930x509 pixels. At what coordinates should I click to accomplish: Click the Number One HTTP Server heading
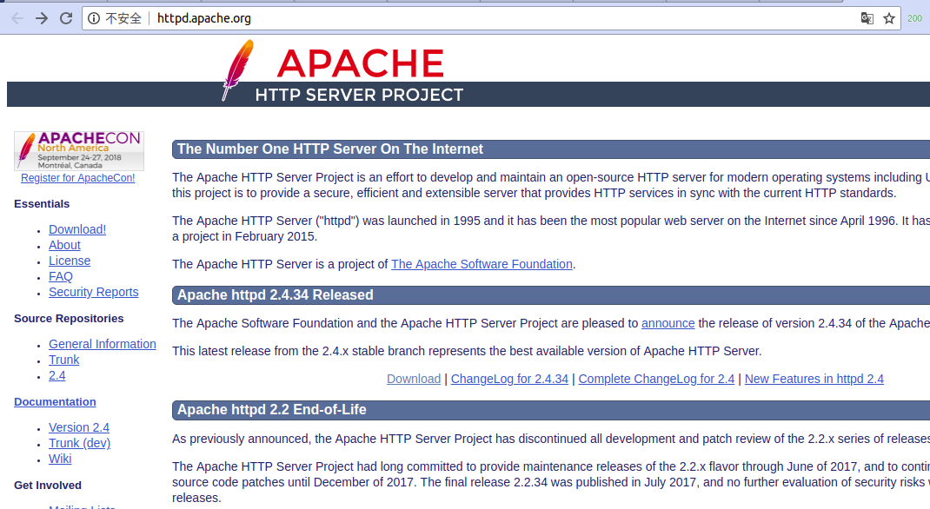(329, 149)
